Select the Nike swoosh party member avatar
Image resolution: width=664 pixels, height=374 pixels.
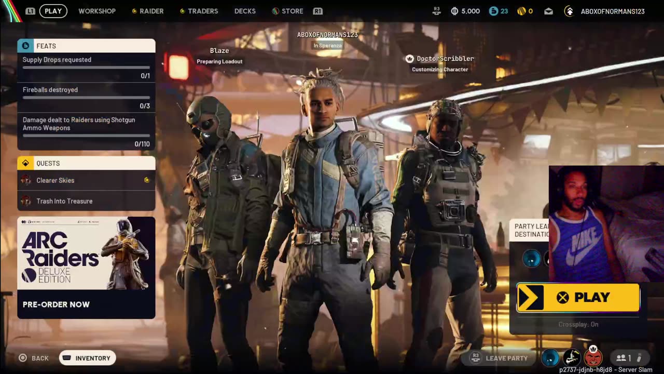point(572,358)
